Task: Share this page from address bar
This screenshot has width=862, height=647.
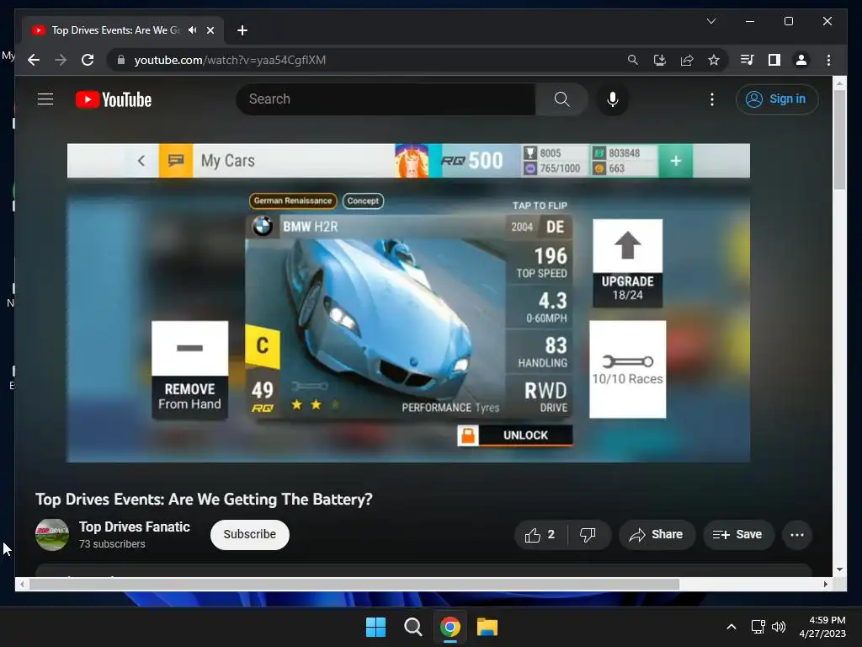Action: point(687,60)
